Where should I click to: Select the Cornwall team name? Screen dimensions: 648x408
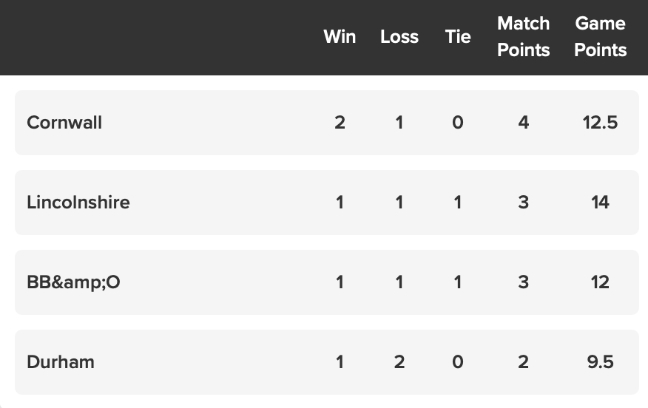pyautogui.click(x=64, y=123)
